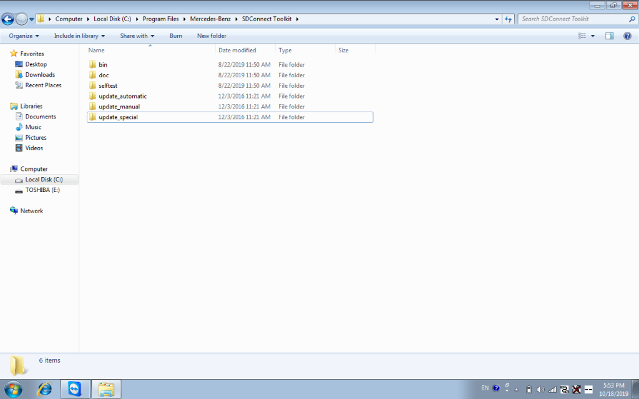The image size is (639, 399).
Task: Open the Documents library
Action: 41,117
